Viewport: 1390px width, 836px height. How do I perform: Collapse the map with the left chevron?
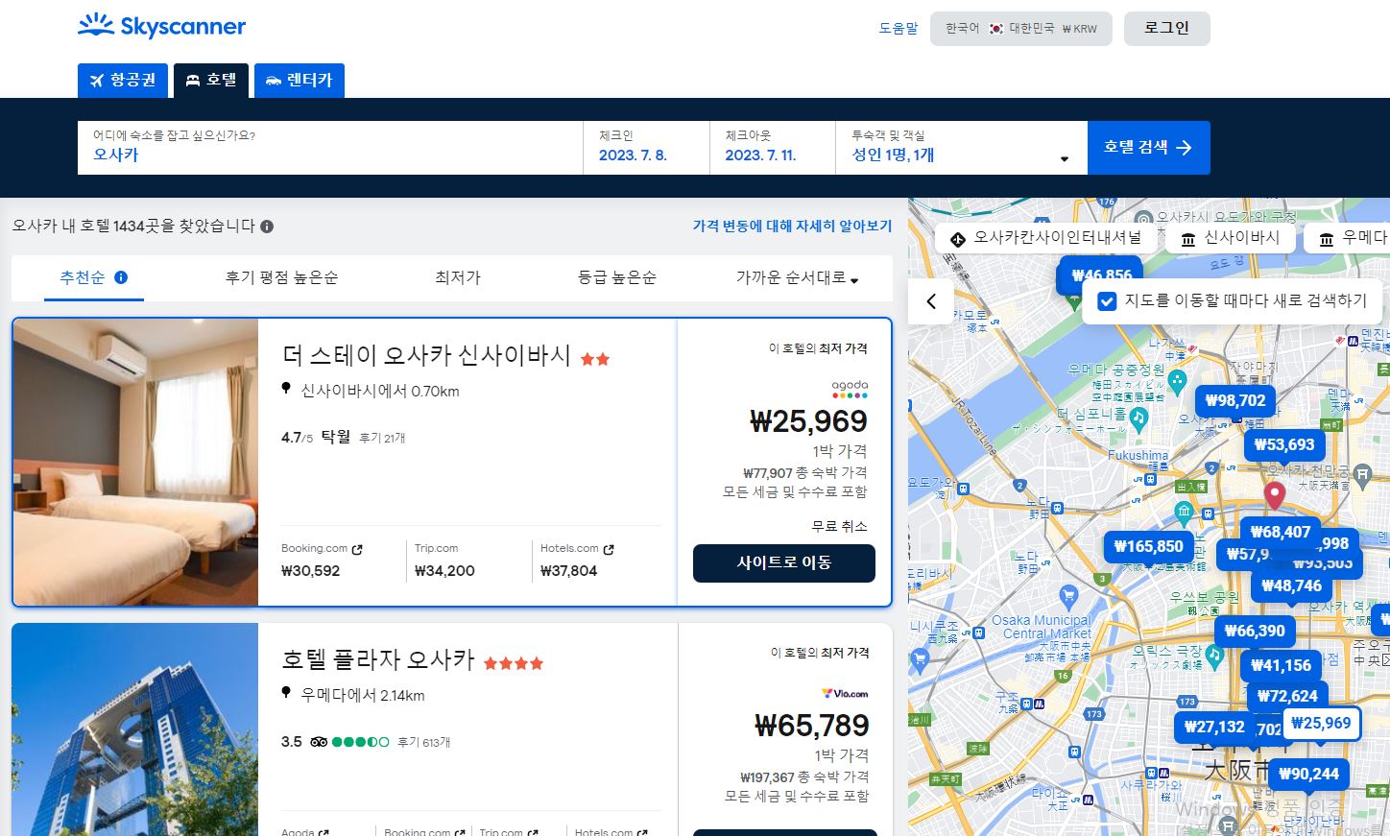coord(931,301)
